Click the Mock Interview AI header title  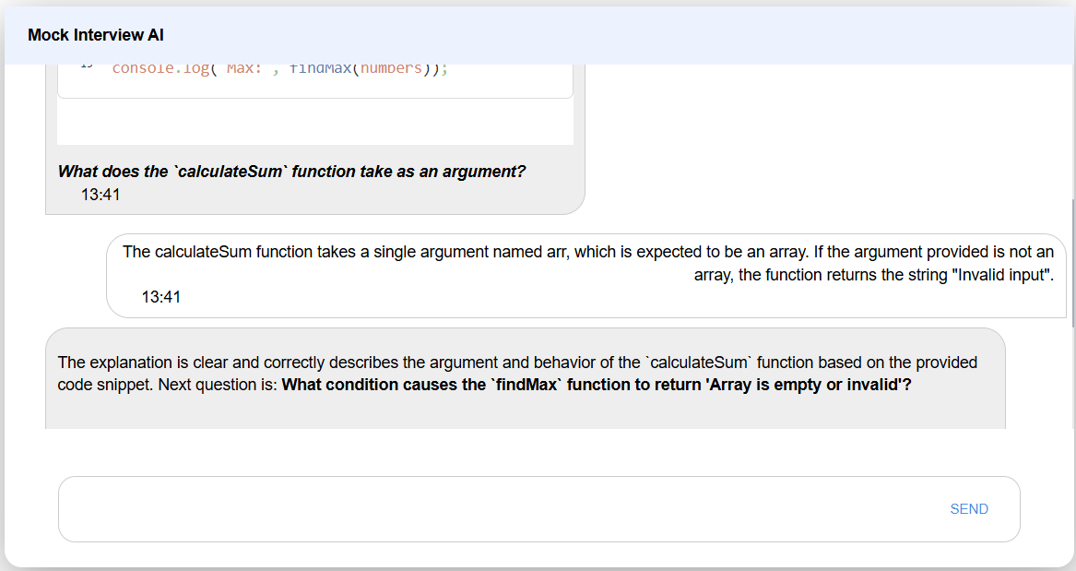point(96,35)
